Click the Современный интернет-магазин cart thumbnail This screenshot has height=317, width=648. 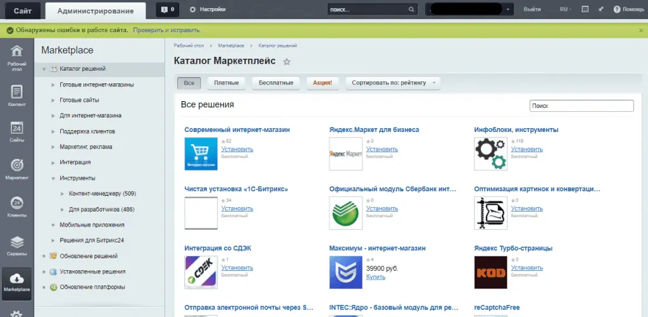(201, 153)
